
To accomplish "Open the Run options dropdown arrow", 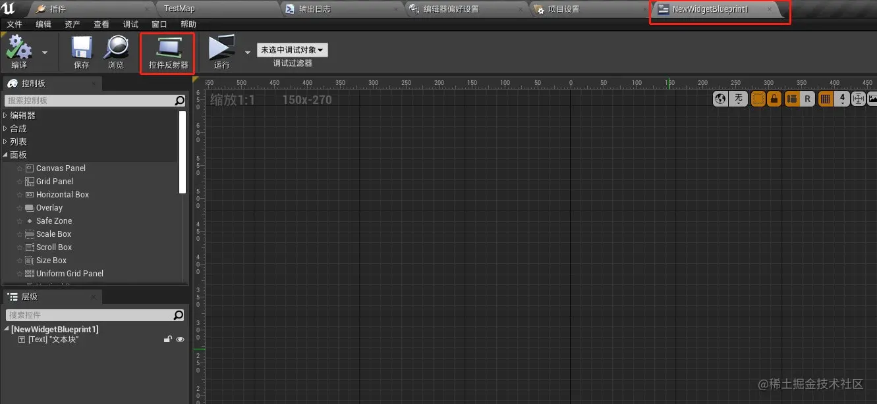I will [x=247, y=52].
